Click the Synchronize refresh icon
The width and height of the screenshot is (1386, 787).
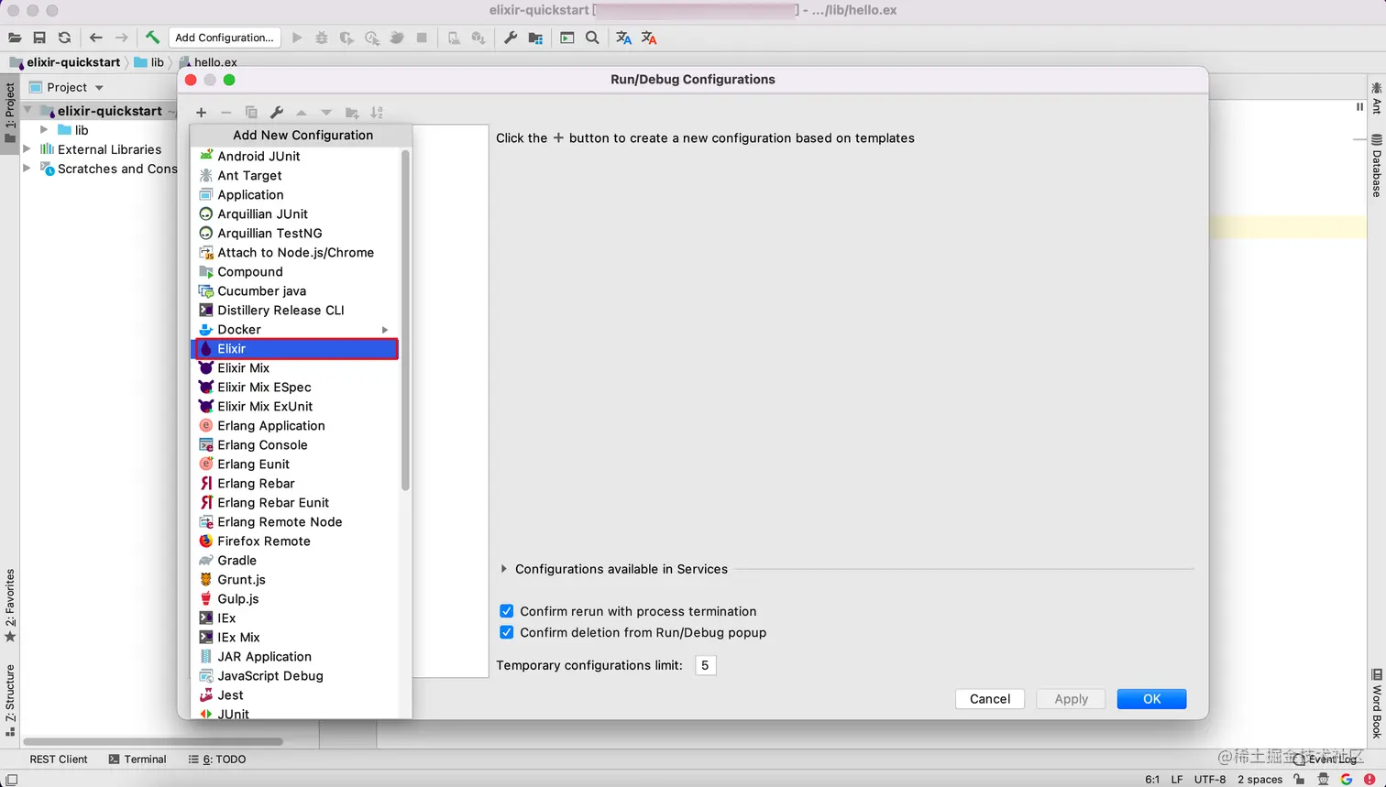coord(64,38)
